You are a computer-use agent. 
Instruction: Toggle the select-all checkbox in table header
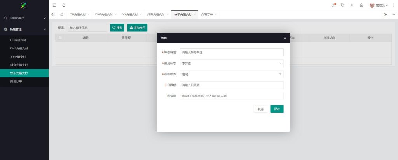point(60,37)
